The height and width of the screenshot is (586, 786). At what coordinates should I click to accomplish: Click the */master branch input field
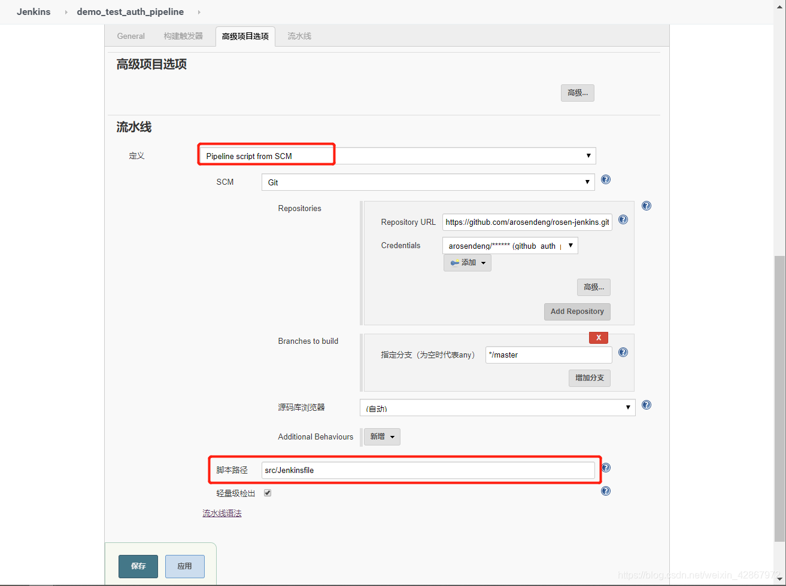pyautogui.click(x=549, y=355)
